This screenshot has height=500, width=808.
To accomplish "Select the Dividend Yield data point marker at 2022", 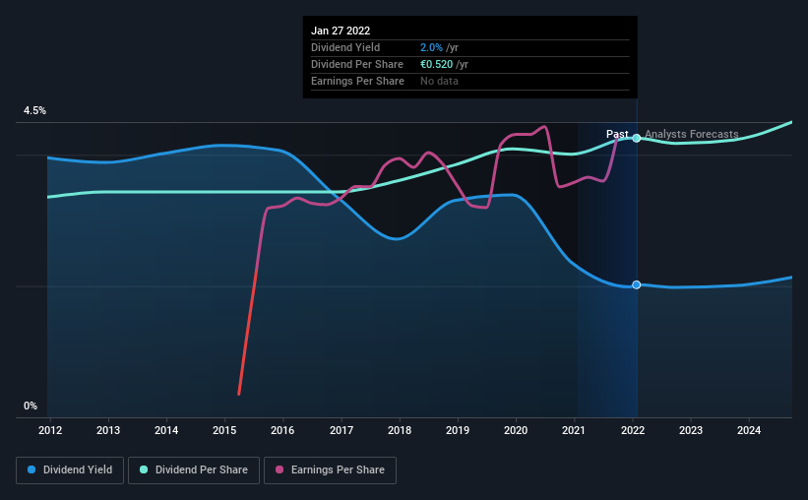I will coord(637,285).
